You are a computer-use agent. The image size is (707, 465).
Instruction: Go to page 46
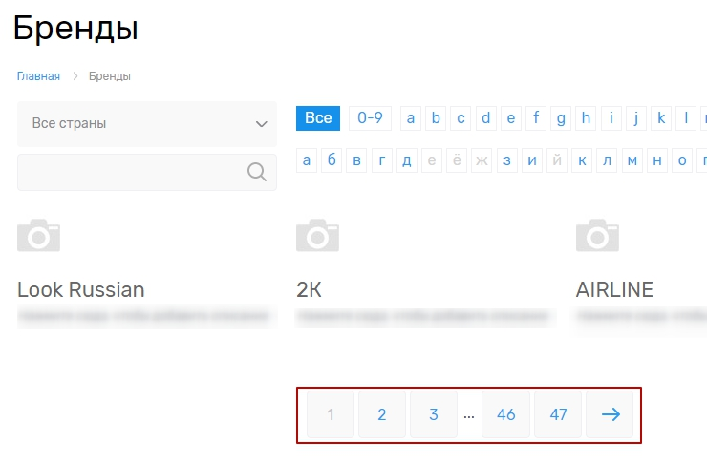pos(506,414)
